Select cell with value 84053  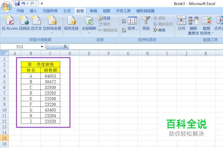pos(50,76)
